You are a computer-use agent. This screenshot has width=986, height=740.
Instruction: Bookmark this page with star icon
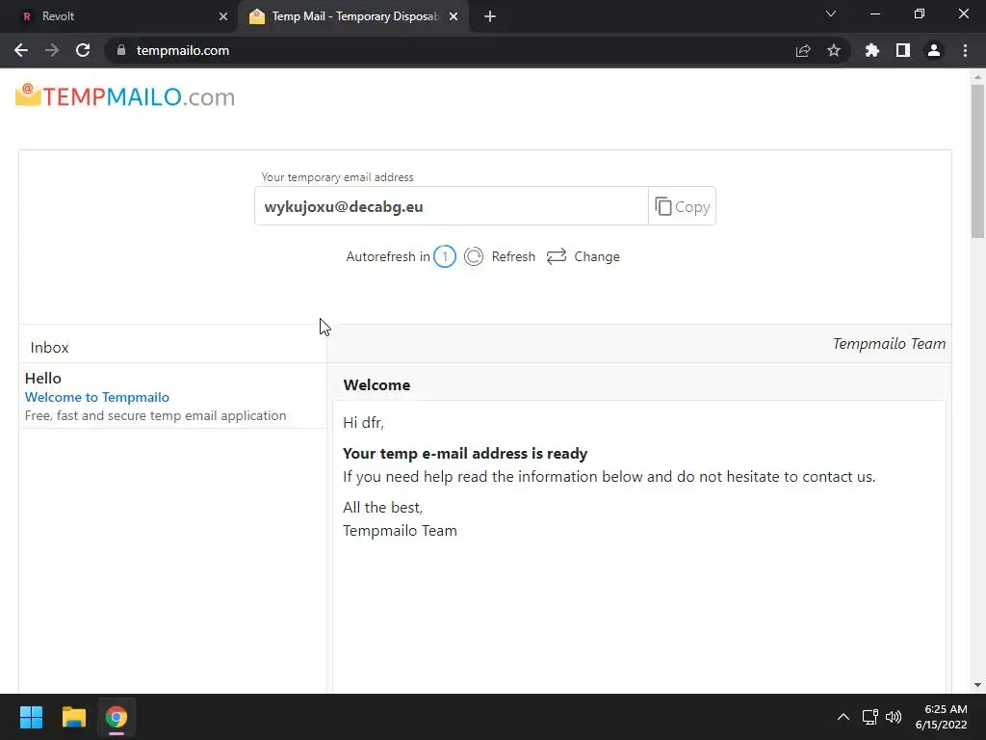point(834,50)
